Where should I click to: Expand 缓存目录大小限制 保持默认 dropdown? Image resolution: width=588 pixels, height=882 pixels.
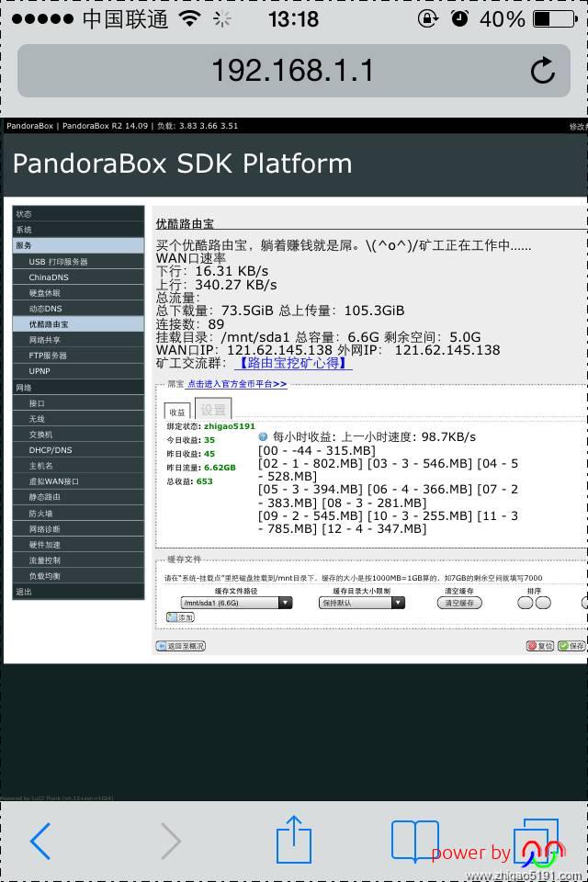click(362, 603)
